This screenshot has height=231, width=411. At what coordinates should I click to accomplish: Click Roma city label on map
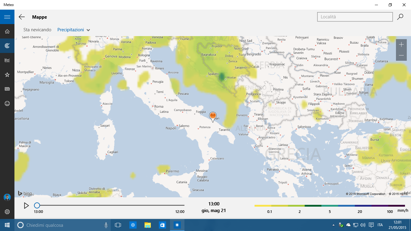159,106
